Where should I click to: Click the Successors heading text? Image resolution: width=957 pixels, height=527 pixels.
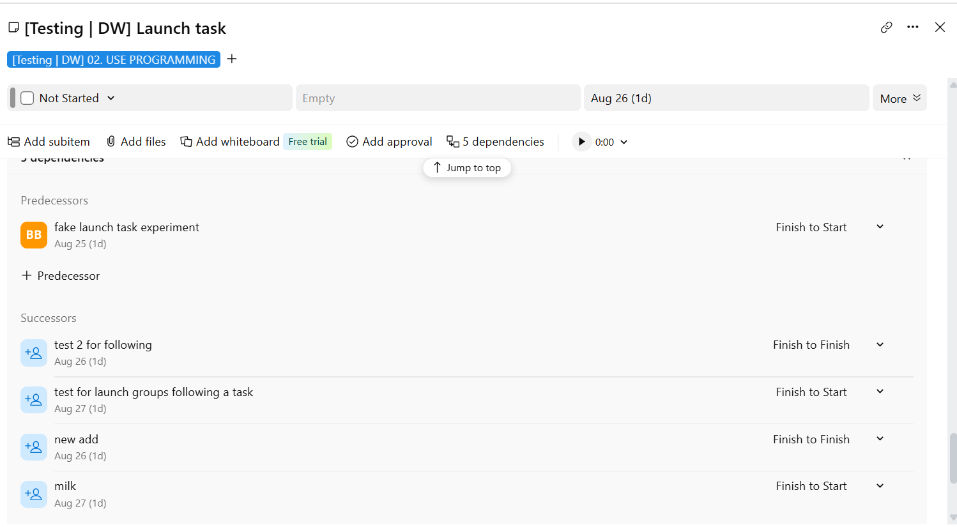pyautogui.click(x=49, y=318)
